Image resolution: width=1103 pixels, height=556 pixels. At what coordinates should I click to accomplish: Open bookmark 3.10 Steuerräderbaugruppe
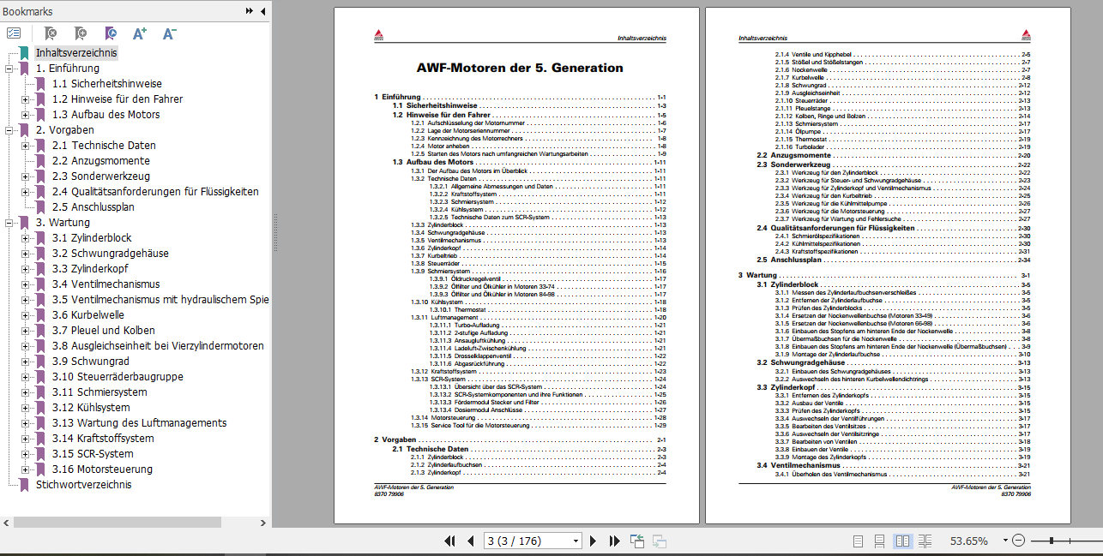117,377
